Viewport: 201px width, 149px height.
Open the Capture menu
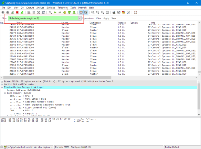point(30,8)
